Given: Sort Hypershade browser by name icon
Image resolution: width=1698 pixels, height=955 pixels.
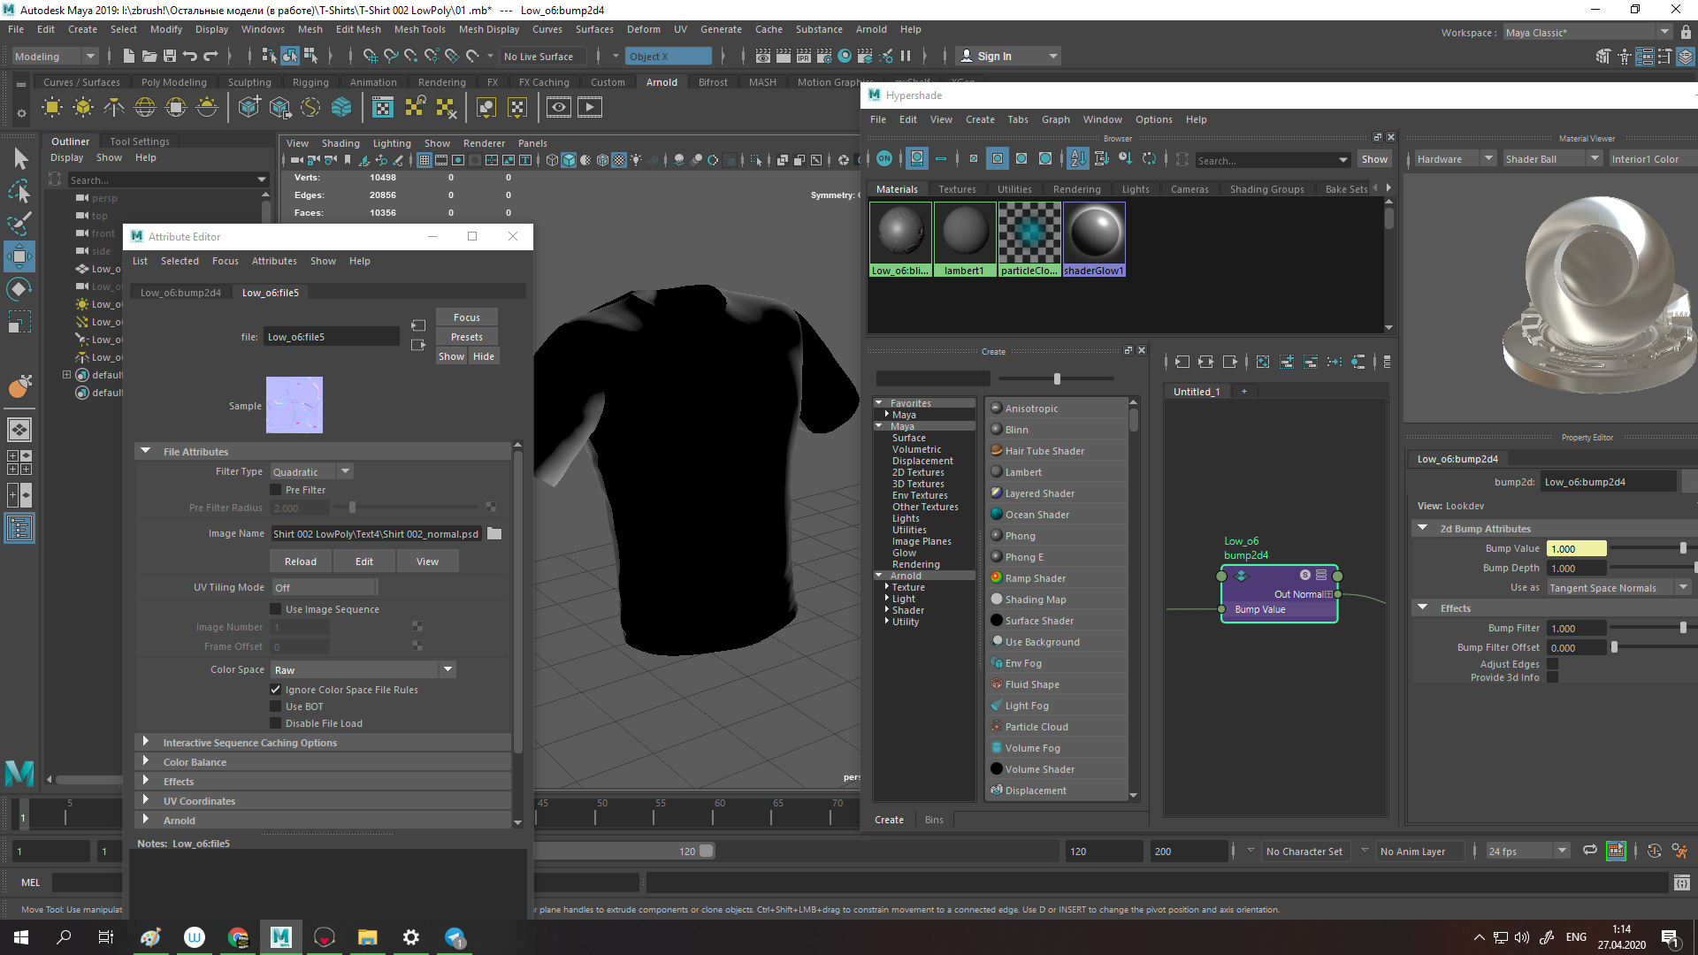Looking at the screenshot, I should pyautogui.click(x=1078, y=159).
